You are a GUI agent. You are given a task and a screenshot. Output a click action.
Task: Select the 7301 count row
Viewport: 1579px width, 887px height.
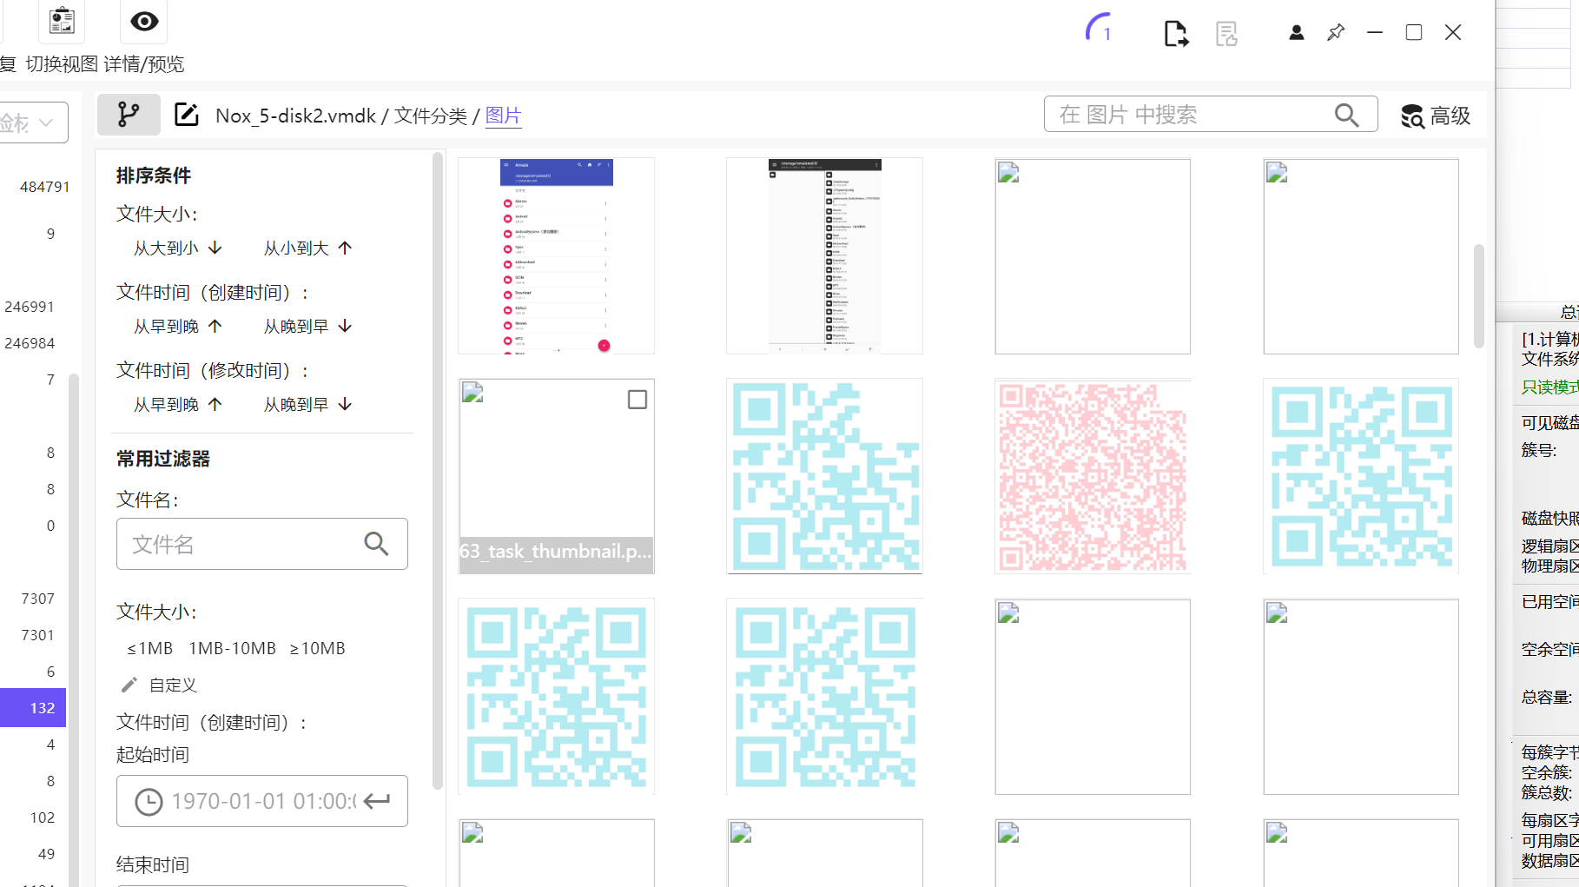click(37, 635)
